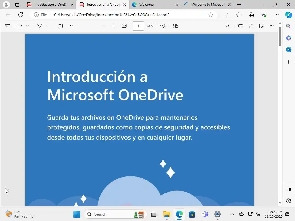Open the clock showing 12:23 PM
The height and width of the screenshot is (221, 295).
pyautogui.click(x=274, y=214)
